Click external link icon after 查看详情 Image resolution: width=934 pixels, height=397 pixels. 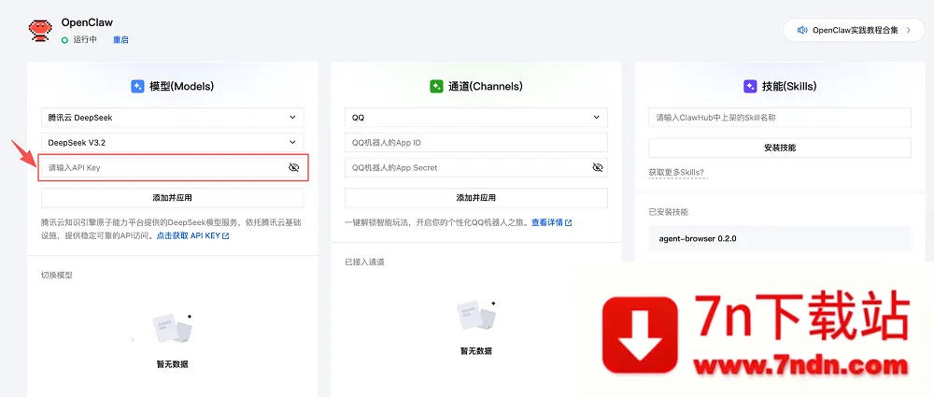[x=568, y=223]
